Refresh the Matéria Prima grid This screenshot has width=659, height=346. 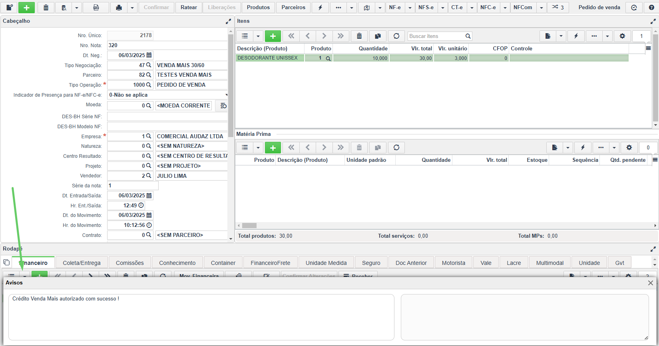coord(396,147)
